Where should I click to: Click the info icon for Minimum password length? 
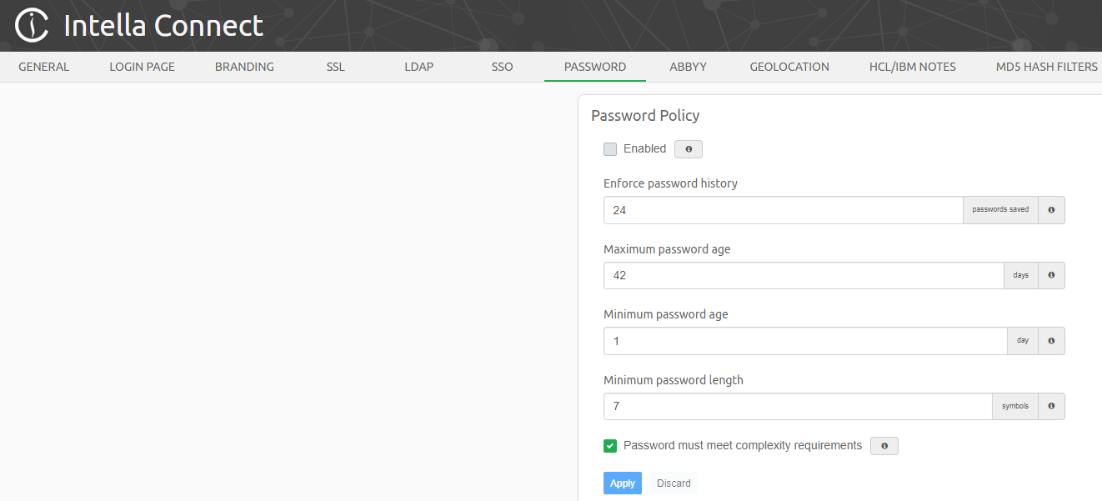1051,406
